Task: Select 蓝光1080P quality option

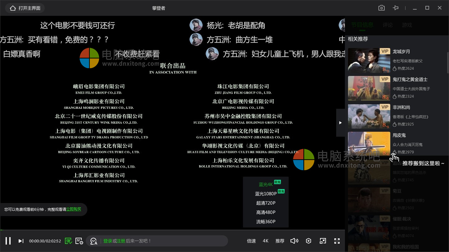Action: 266,193
